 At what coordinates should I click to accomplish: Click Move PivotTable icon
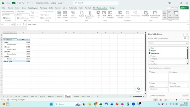[x=110, y=15]
